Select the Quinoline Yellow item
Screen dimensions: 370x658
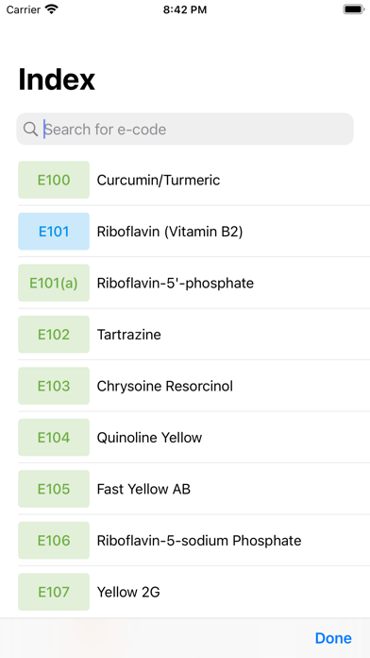(x=194, y=438)
